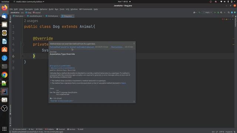The height and width of the screenshot is (133, 237).
Task: Open the editor tabs more options icon
Action: [233, 16]
